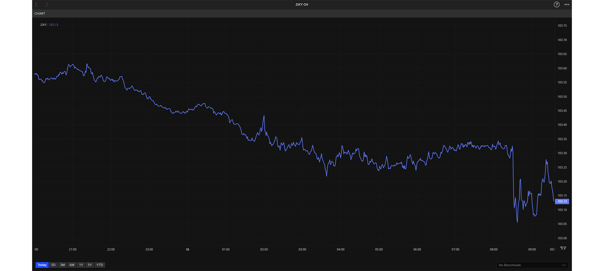The height and width of the screenshot is (271, 604).
Task: Open the No Benchmark dropdown
Action: pos(532,265)
